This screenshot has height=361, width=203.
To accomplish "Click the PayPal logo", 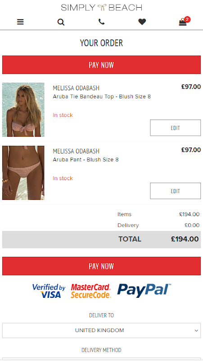I will (x=144, y=290).
